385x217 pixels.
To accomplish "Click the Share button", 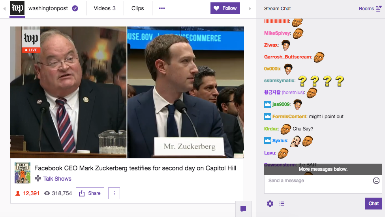I will (90, 193).
